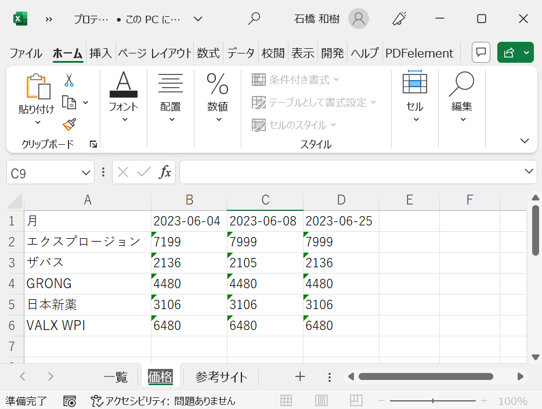This screenshot has height=409, width=542.
Task: Select cell with エクスプロージョン
Action: point(88,242)
